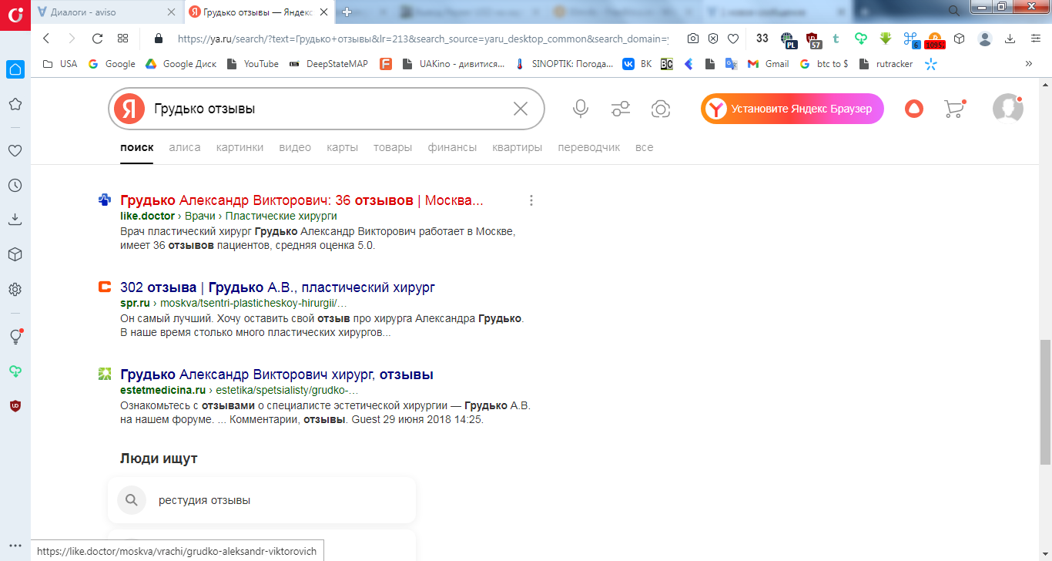Select the 'видео' search category

pyautogui.click(x=295, y=147)
